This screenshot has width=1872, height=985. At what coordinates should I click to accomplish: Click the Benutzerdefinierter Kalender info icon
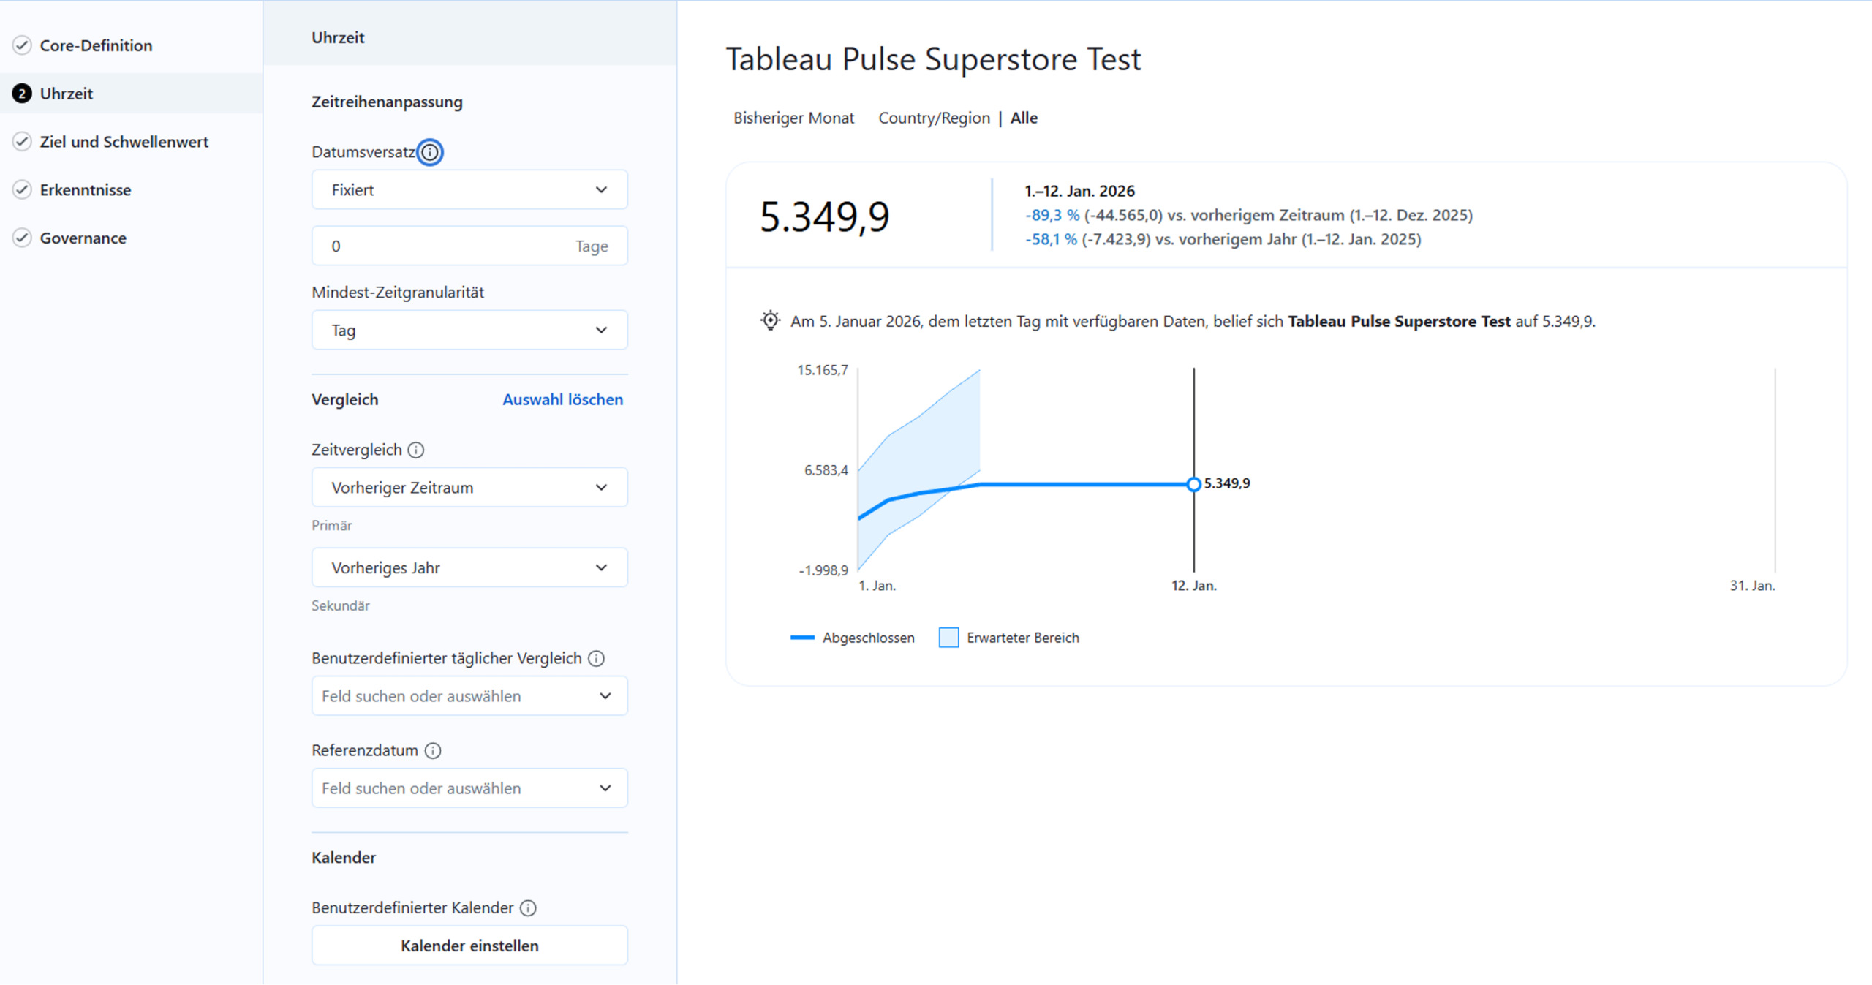pos(528,907)
